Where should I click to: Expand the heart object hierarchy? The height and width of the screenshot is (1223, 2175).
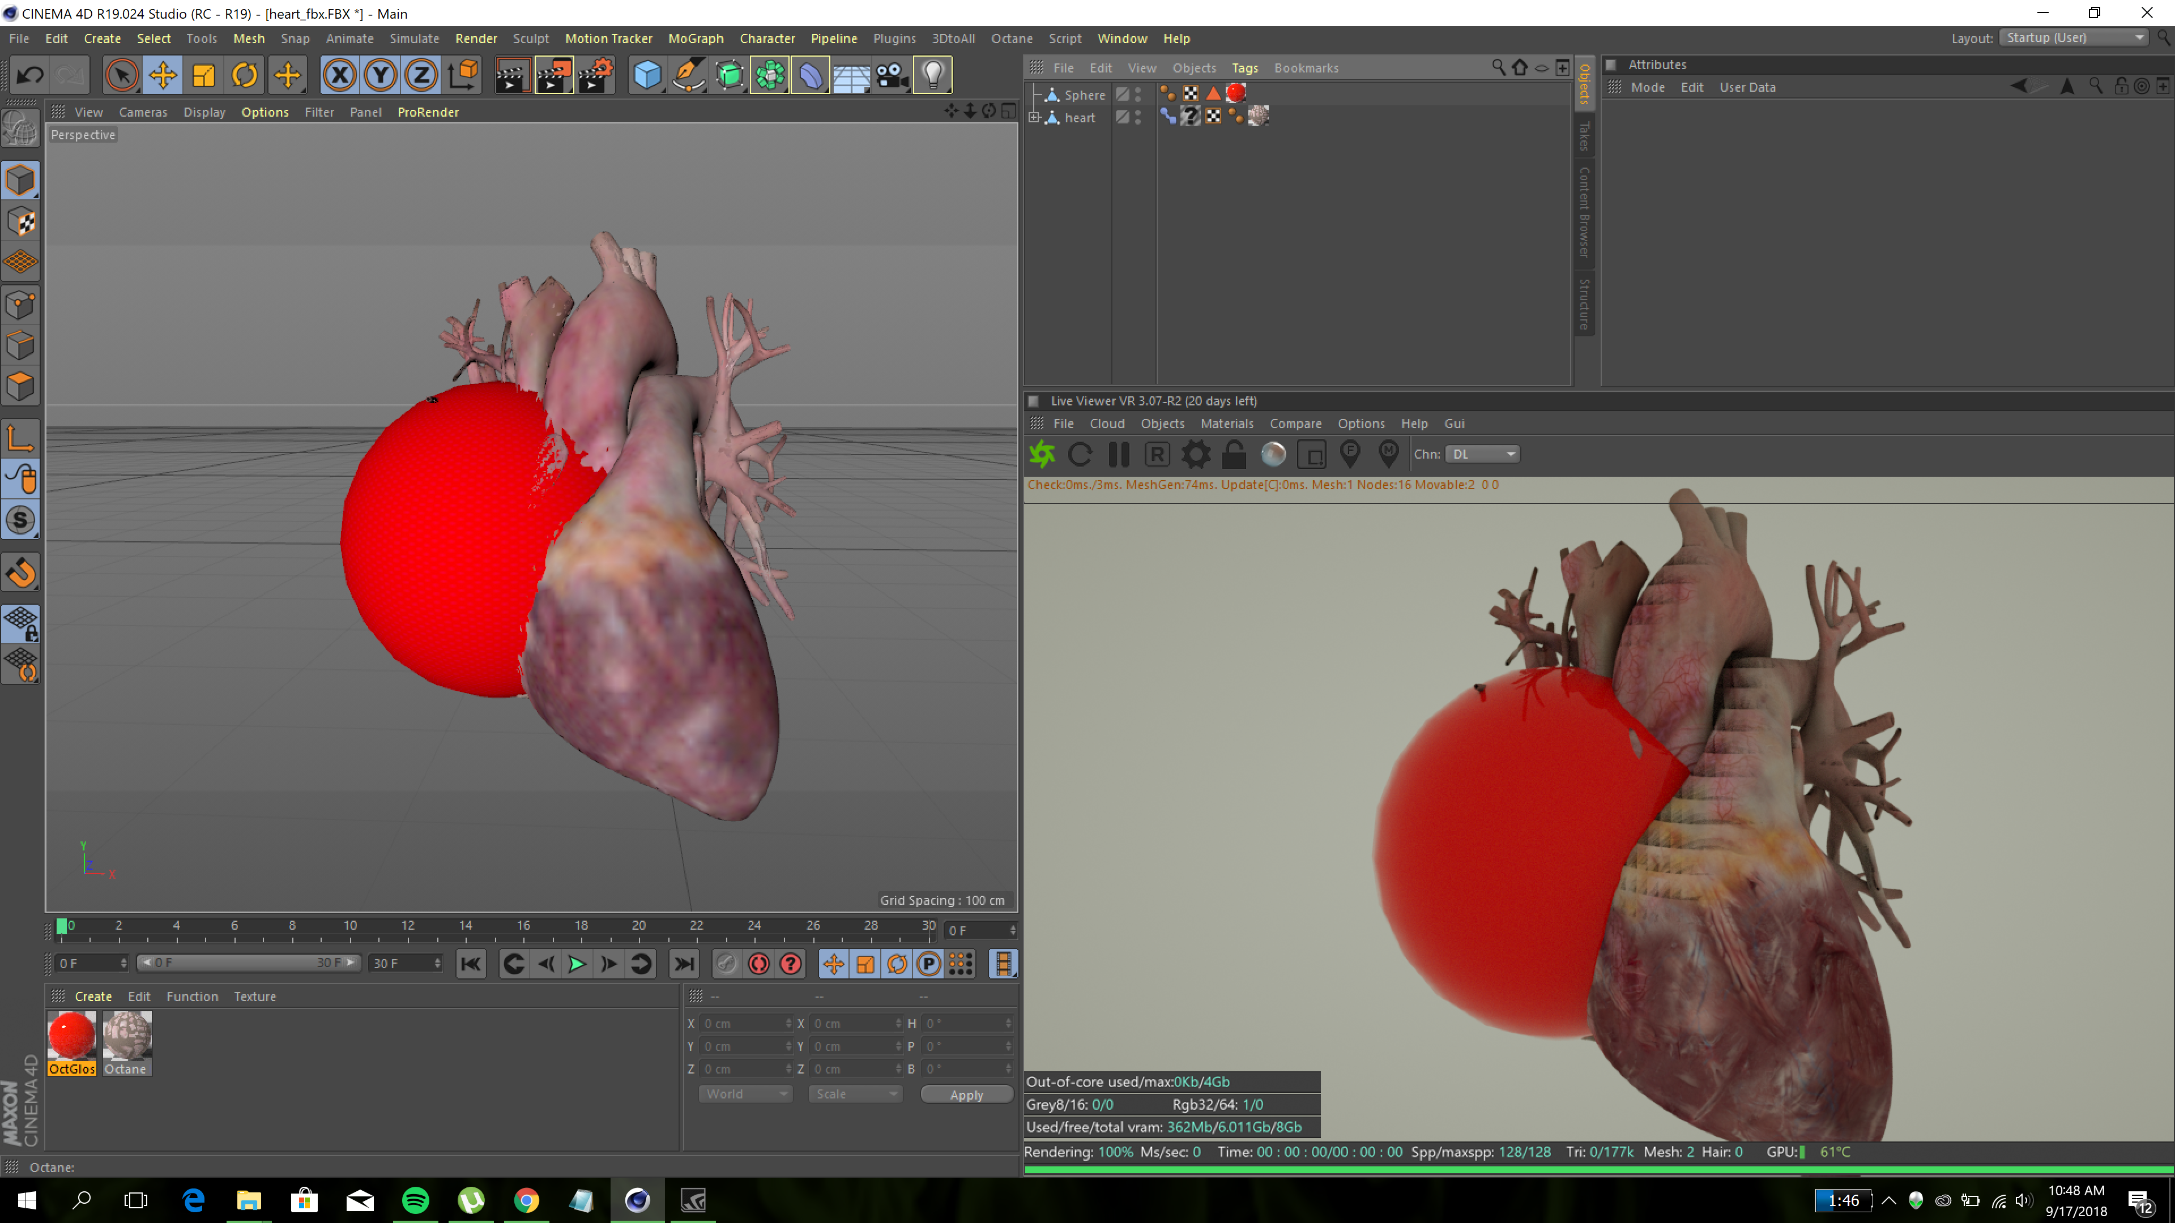(1034, 117)
